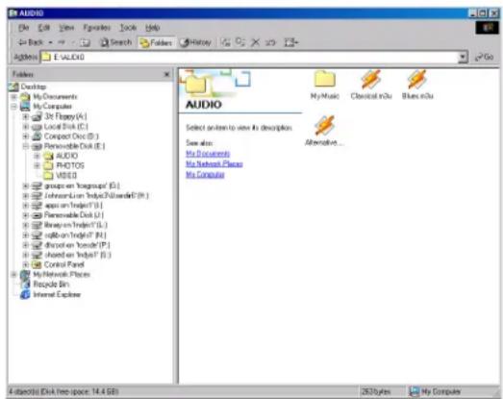This screenshot has width=503, height=399.
Task: Open the Help menu
Action: click(153, 28)
